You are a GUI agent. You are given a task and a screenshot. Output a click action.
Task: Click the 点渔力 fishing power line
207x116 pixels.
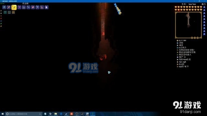click(181, 48)
